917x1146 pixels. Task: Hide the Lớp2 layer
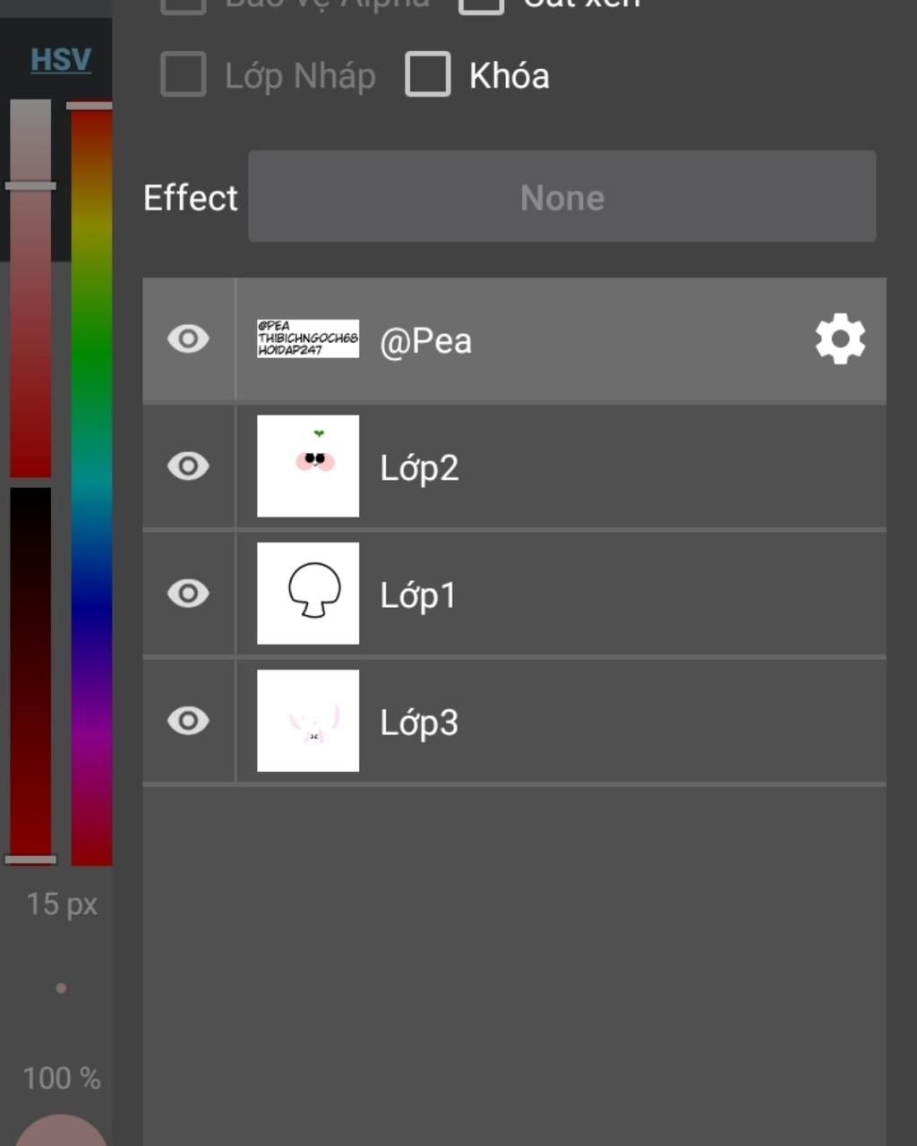(188, 466)
